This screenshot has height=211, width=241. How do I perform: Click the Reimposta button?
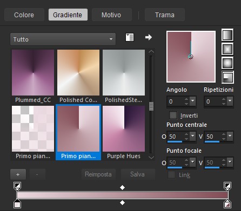click(x=98, y=174)
